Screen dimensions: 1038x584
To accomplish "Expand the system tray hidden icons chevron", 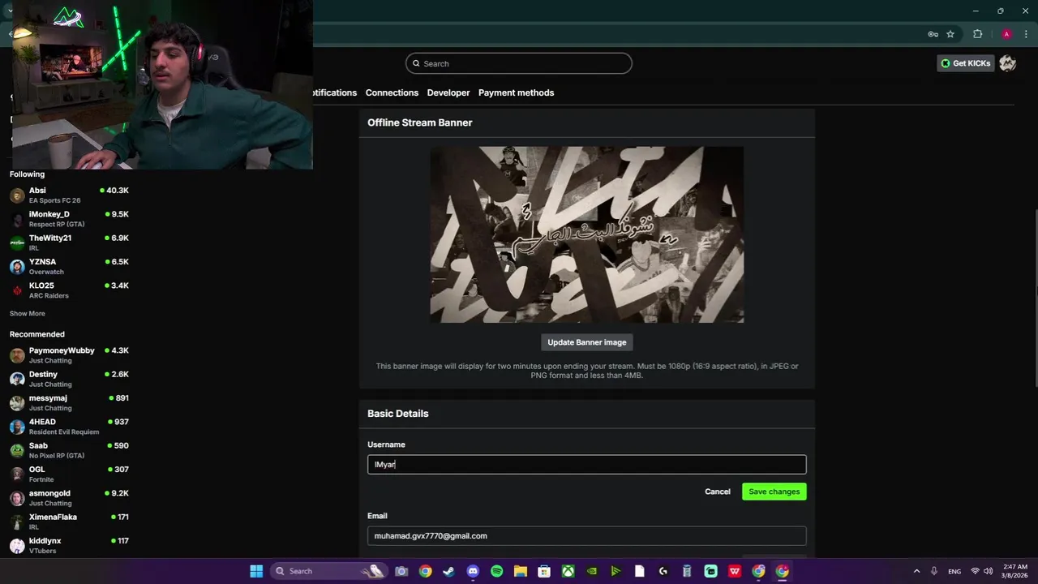I will click(916, 571).
